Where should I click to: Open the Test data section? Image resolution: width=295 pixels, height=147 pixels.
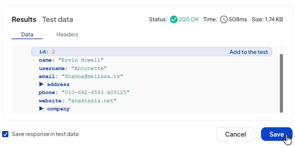tap(57, 19)
